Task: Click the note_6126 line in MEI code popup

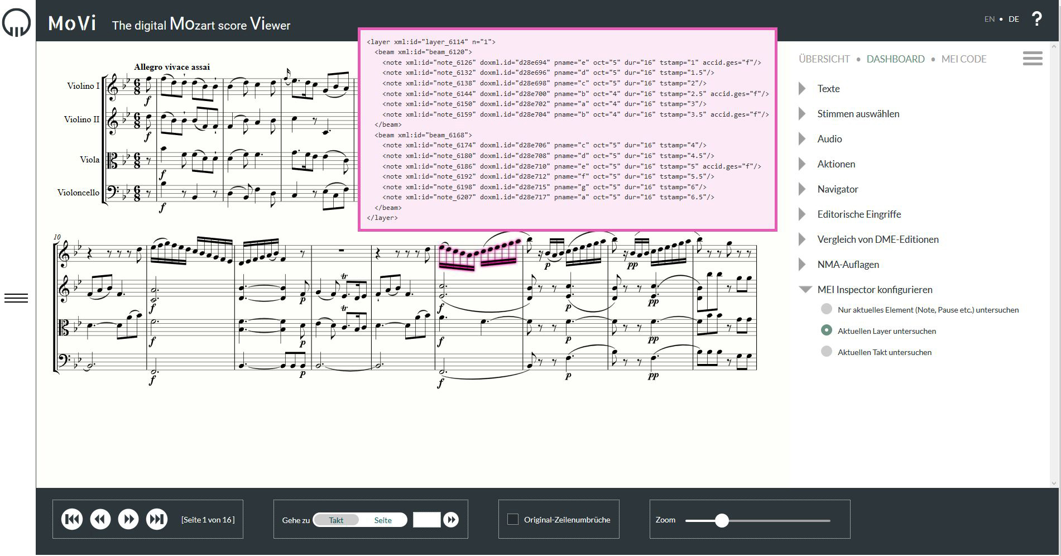Action: click(x=572, y=63)
